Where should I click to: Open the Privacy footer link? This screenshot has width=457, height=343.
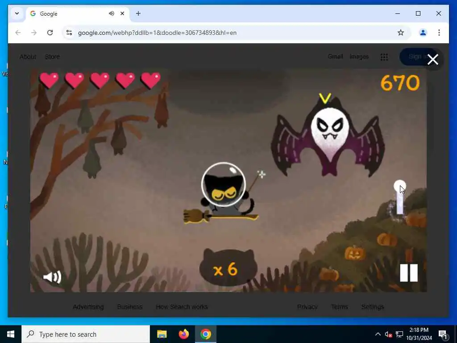coord(307,306)
